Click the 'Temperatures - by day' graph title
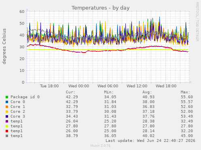Image resolution: width=201 pixels, height=150 pixels. point(100,8)
